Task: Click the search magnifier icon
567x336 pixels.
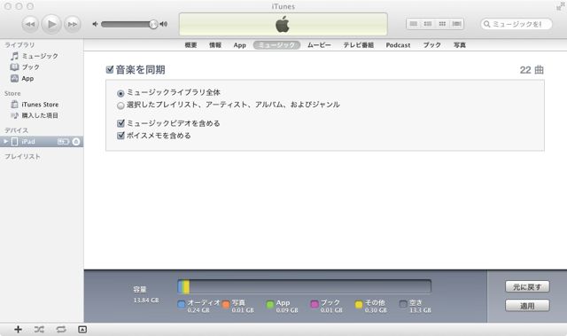Action: pyautogui.click(x=486, y=24)
